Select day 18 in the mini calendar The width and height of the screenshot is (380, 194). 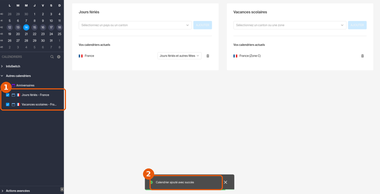click(x=59, y=27)
